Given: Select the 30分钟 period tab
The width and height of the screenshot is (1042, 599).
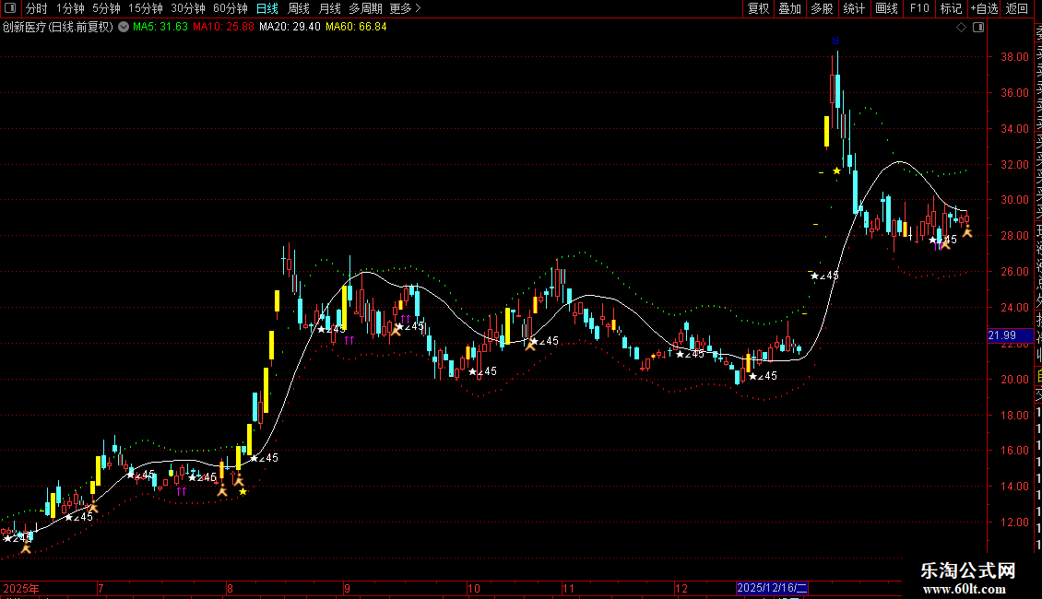Looking at the screenshot, I should (x=188, y=8).
